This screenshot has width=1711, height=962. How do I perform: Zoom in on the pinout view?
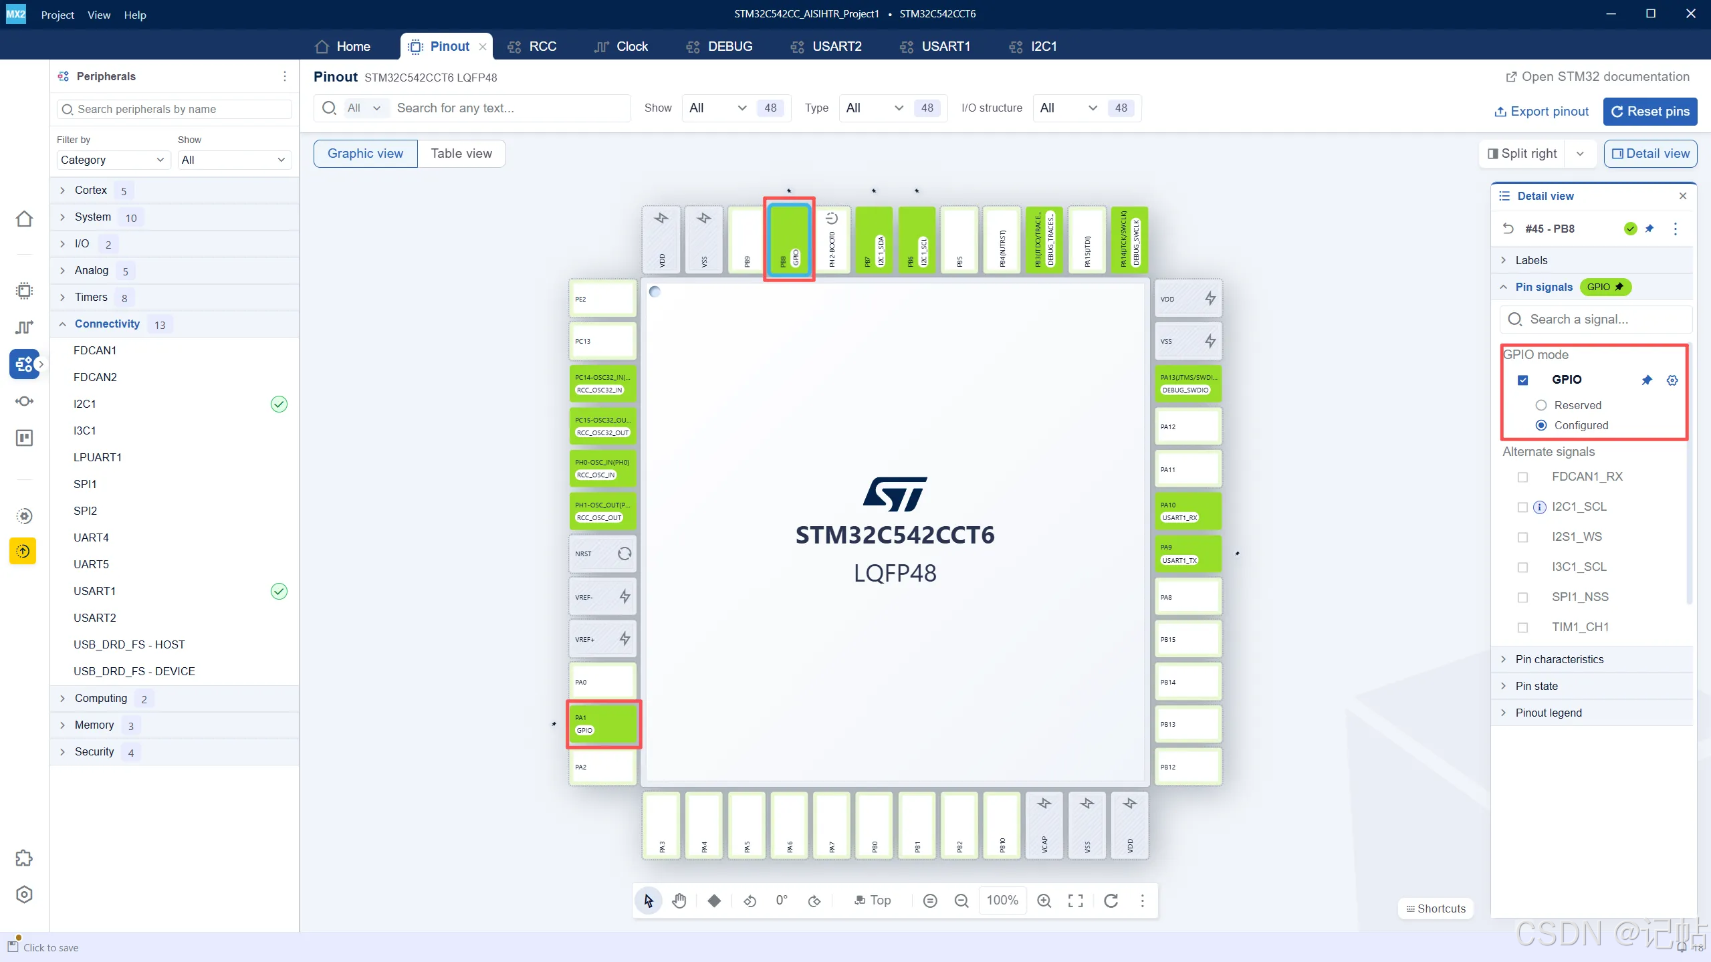(x=1044, y=900)
